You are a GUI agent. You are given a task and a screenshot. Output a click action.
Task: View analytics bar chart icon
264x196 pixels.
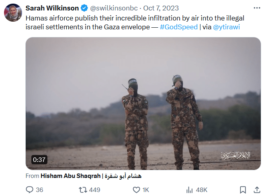click(190, 190)
